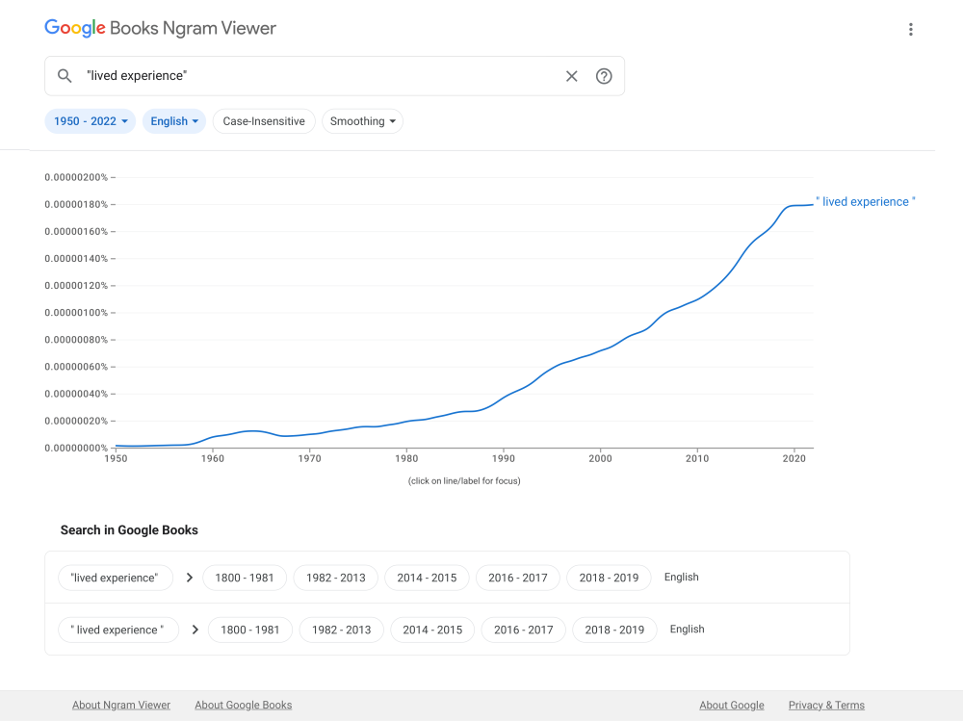Clear the search query with the X icon
The height and width of the screenshot is (721, 963).
[x=571, y=75]
